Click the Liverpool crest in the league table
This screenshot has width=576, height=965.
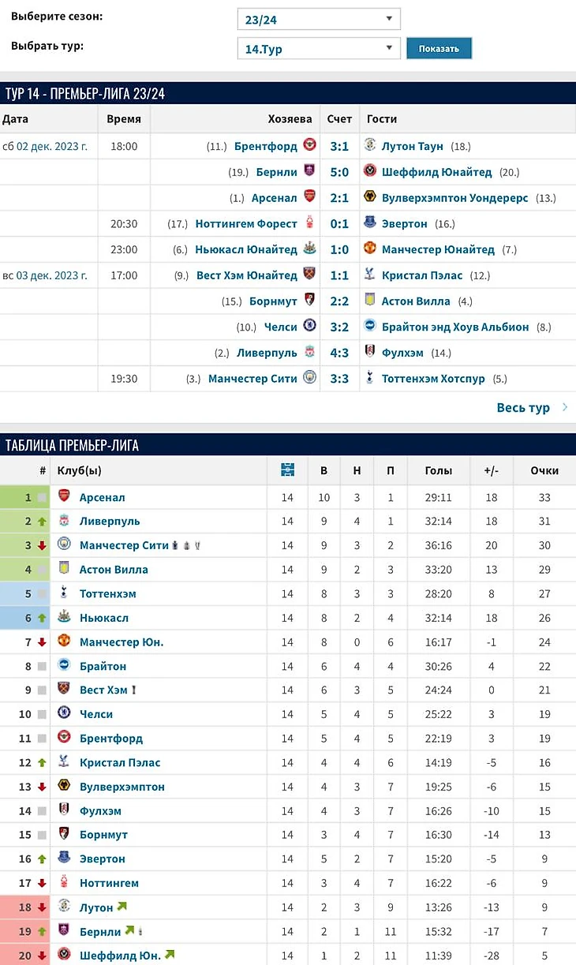point(64,521)
